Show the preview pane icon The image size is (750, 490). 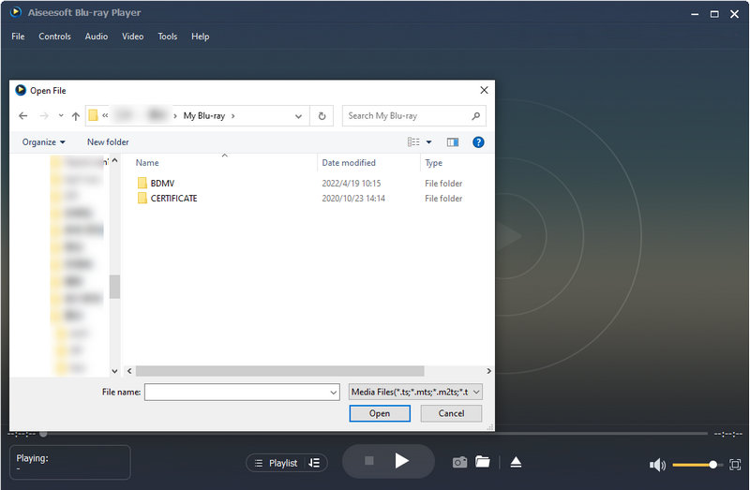click(x=453, y=142)
